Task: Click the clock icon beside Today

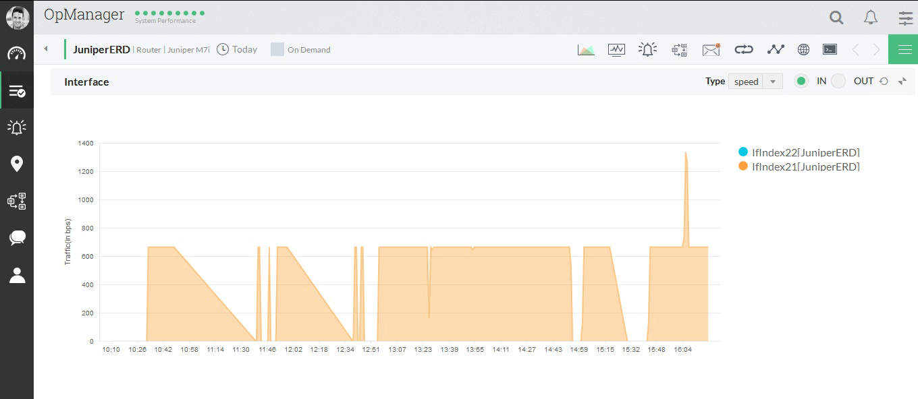Action: pos(223,49)
